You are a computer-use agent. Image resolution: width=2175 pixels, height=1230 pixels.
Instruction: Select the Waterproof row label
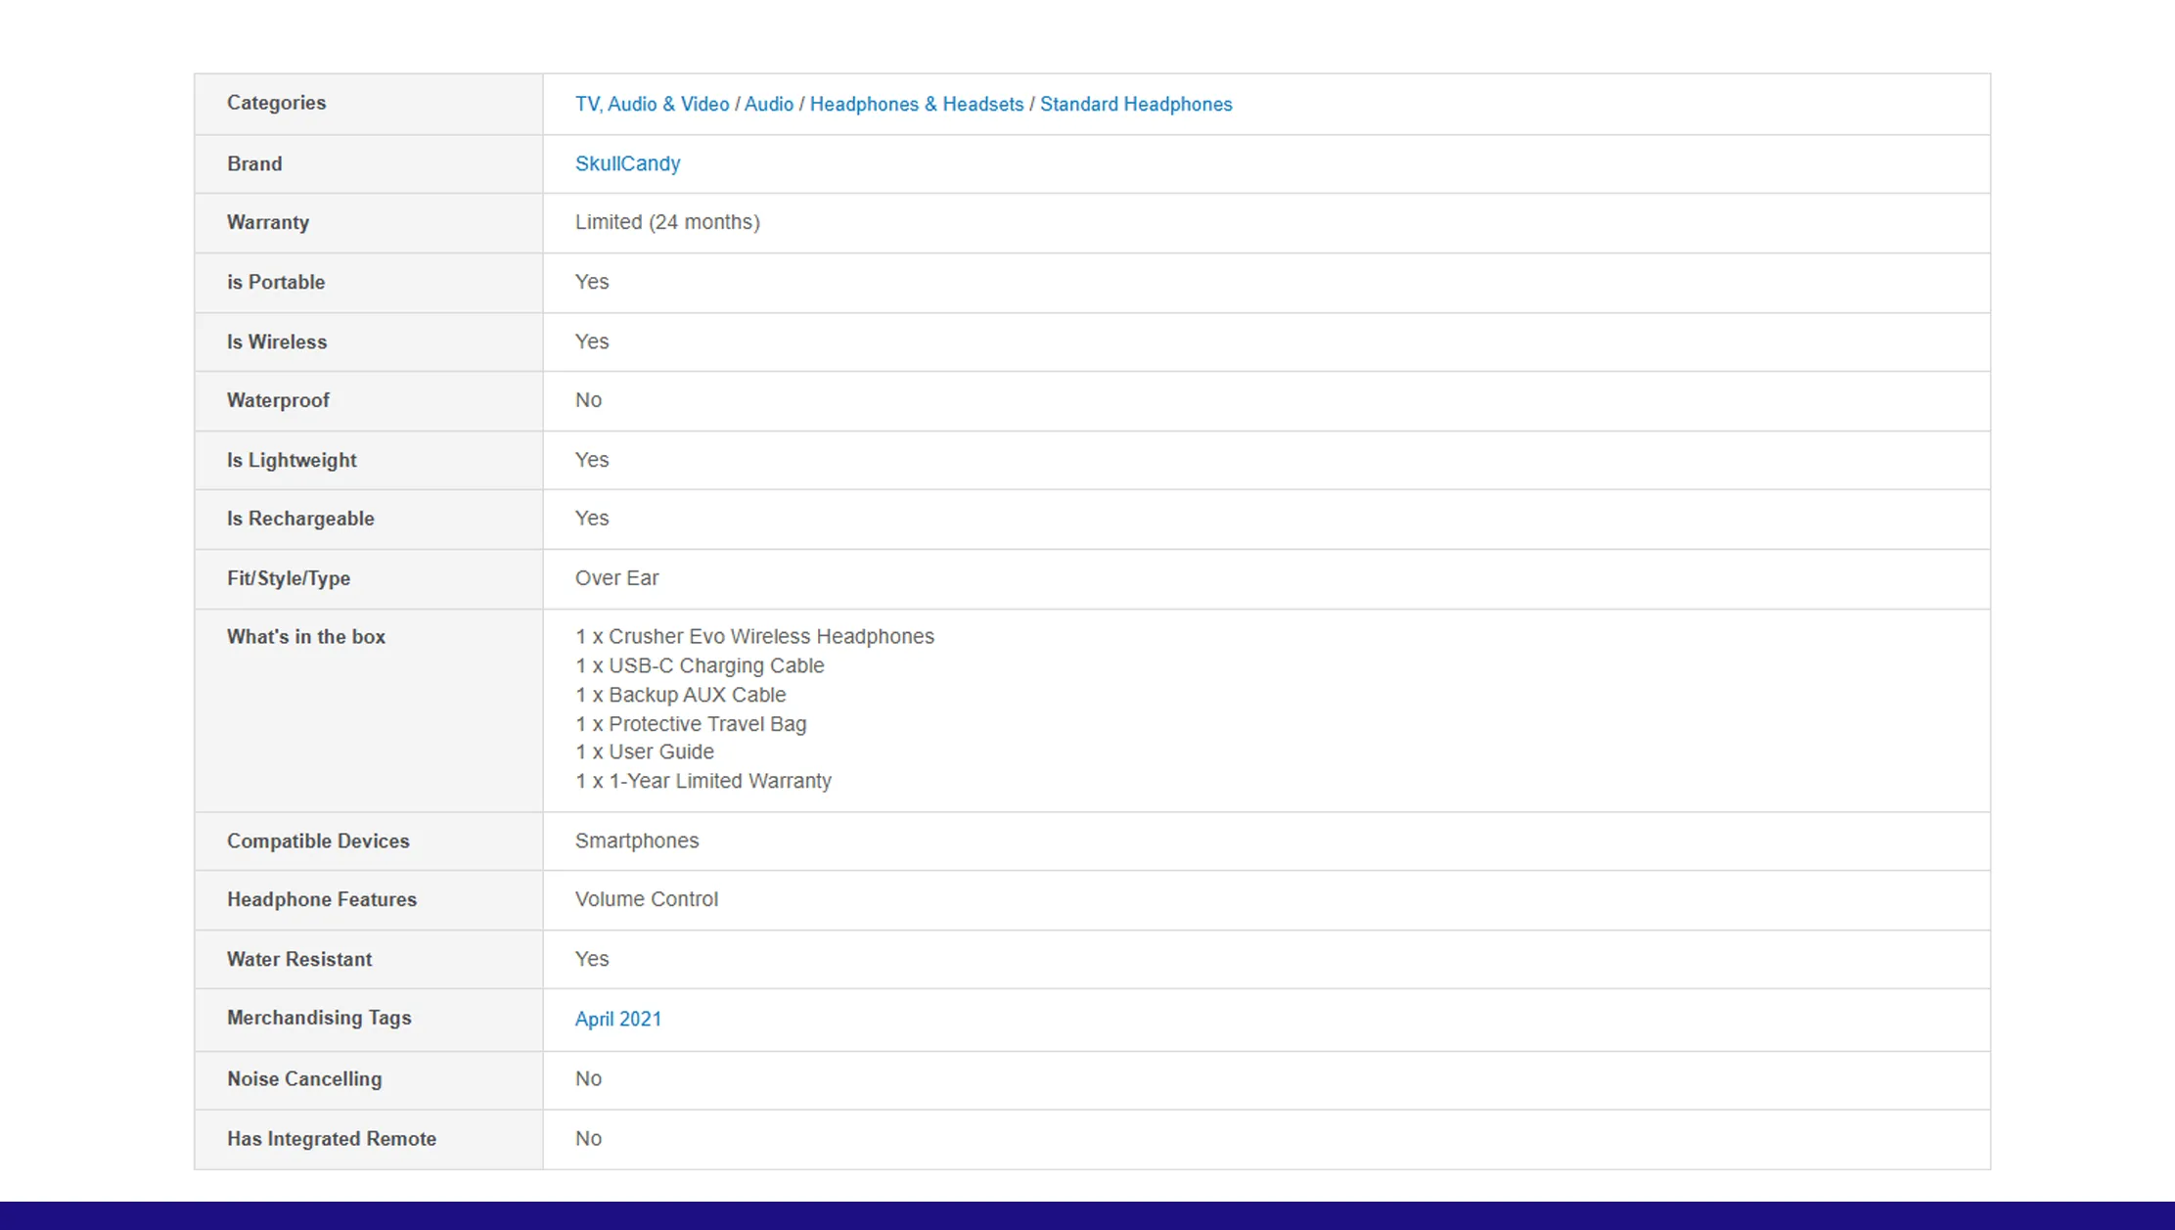click(279, 400)
